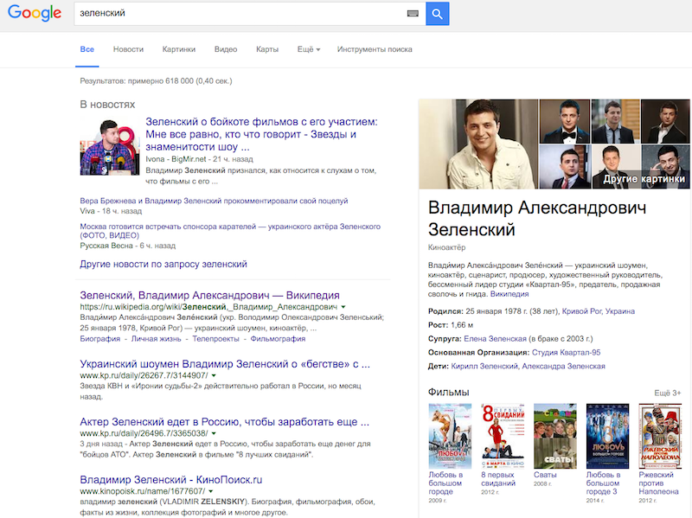
Task: Open Вера Брежнева и Владимир Зеленский news link
Action: pos(214,201)
